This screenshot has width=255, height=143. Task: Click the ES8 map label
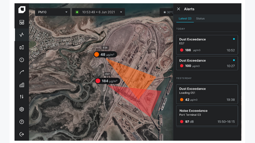[105, 48]
